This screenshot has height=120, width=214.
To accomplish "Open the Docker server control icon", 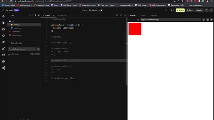I will 3,61.
